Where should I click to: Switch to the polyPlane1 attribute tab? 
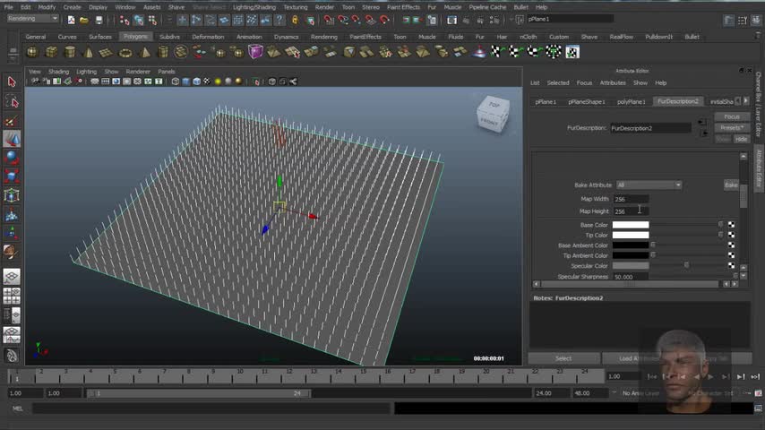631,101
